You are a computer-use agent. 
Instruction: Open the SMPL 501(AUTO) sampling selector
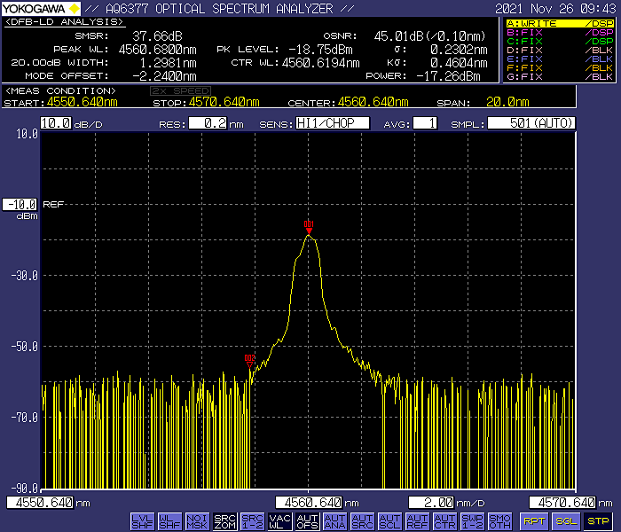(531, 123)
